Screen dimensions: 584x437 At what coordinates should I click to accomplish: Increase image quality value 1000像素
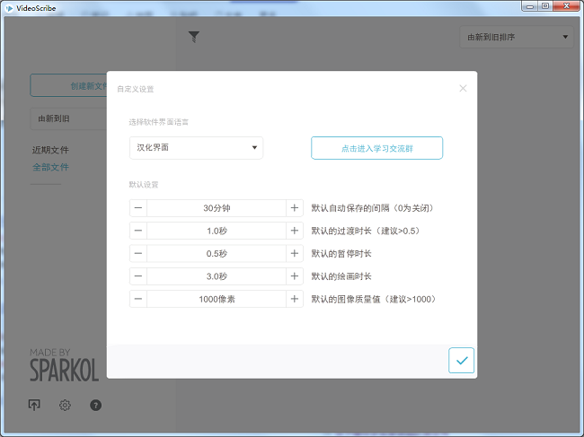pos(295,299)
